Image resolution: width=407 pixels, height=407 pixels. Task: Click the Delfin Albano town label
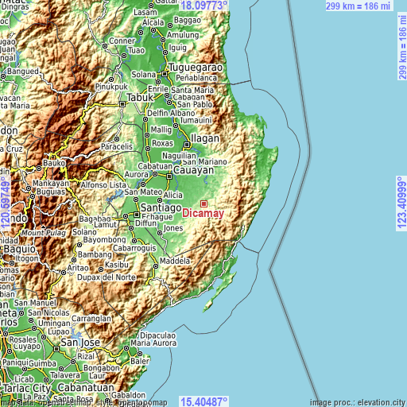click(171, 113)
